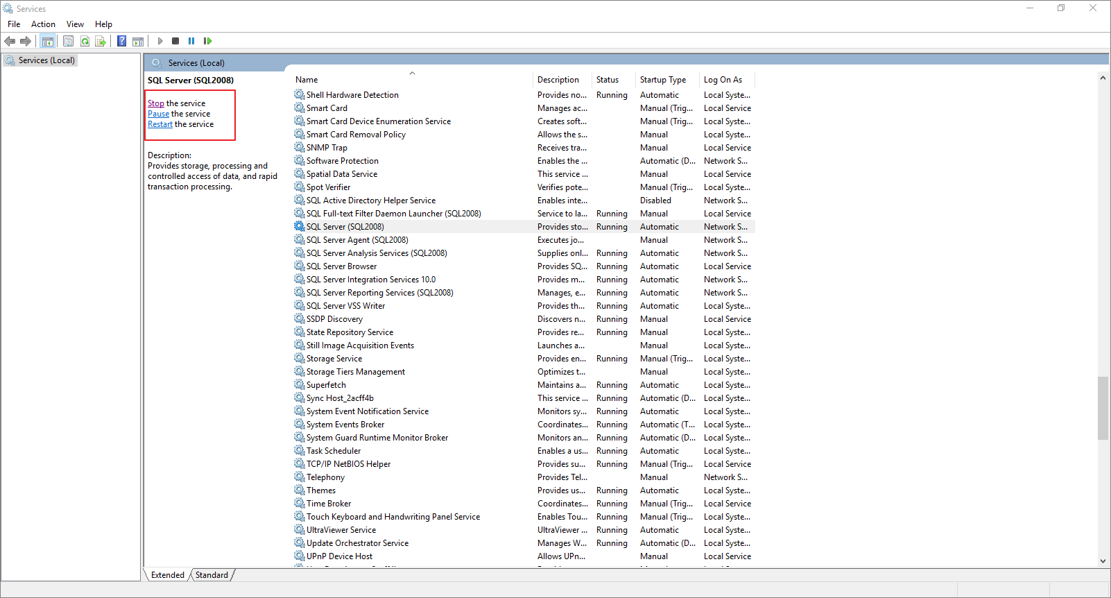Toggle Show/Hide Console Tree toolbar button
The image size is (1111, 598).
click(x=48, y=42)
